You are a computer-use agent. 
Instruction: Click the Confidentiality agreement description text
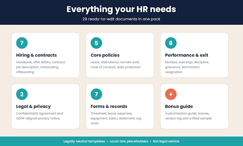pyautogui.click(x=40, y=116)
